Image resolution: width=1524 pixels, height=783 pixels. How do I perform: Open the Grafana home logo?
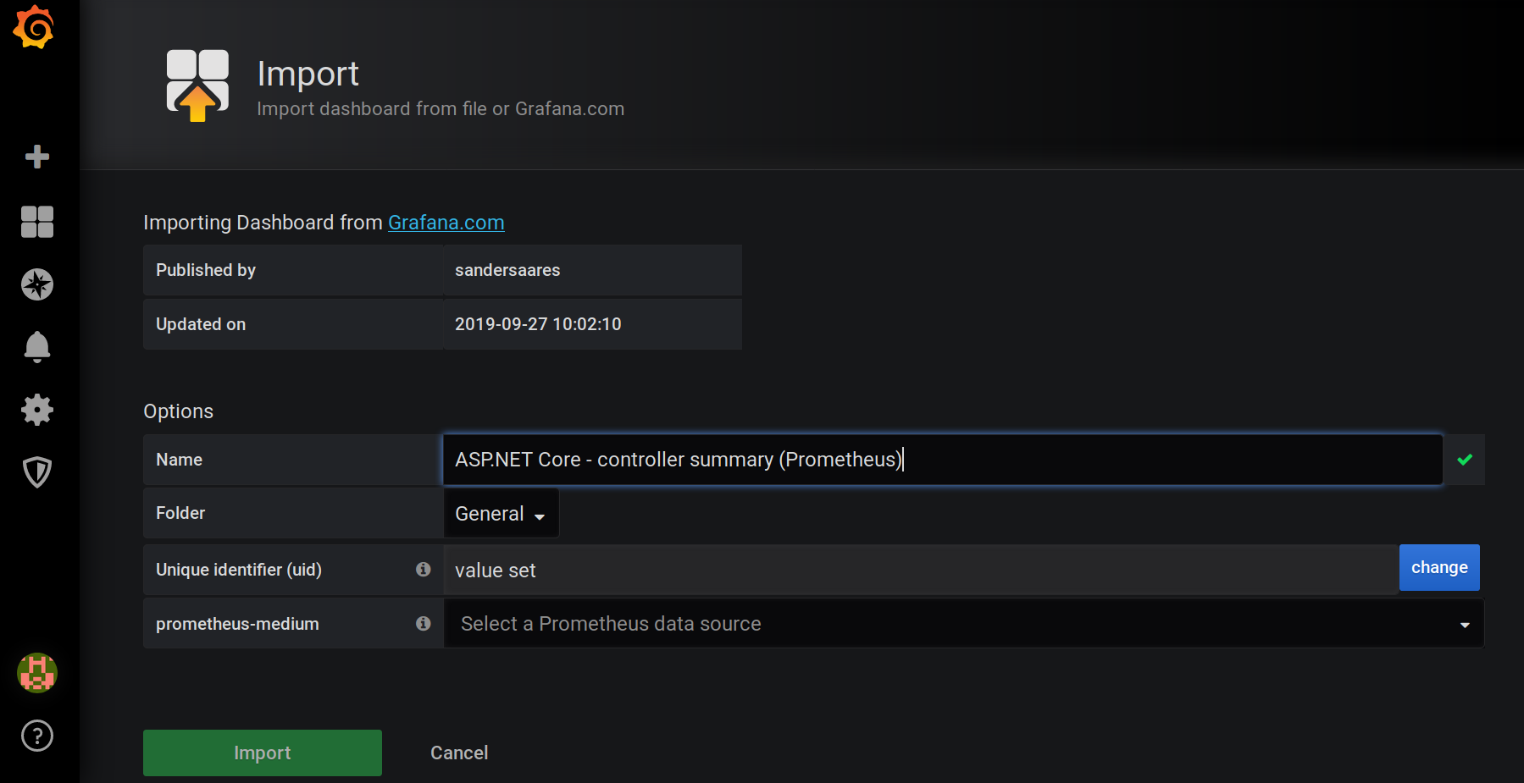[34, 27]
